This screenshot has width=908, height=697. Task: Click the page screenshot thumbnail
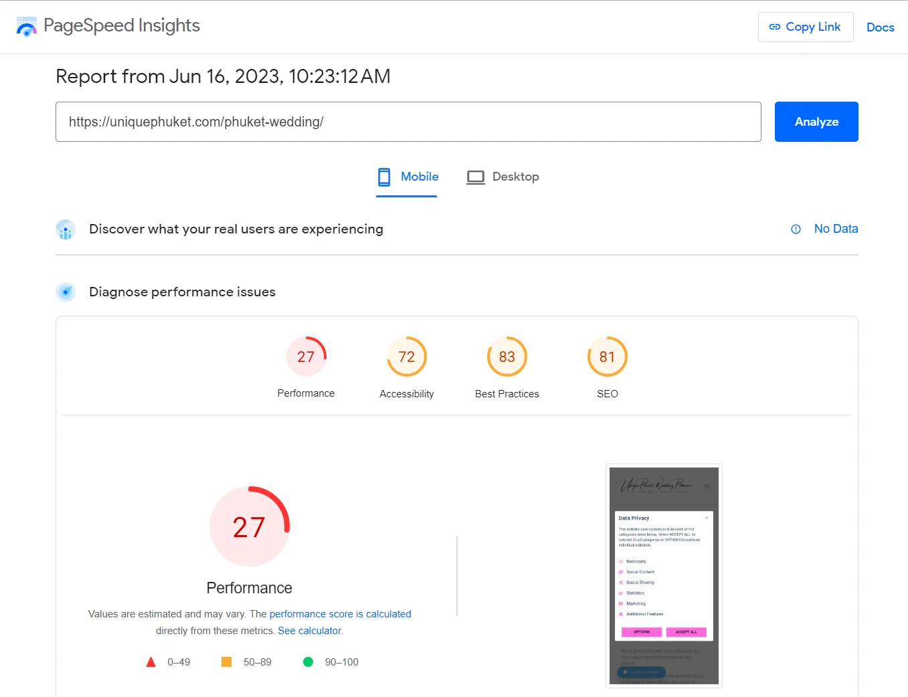coord(664,576)
